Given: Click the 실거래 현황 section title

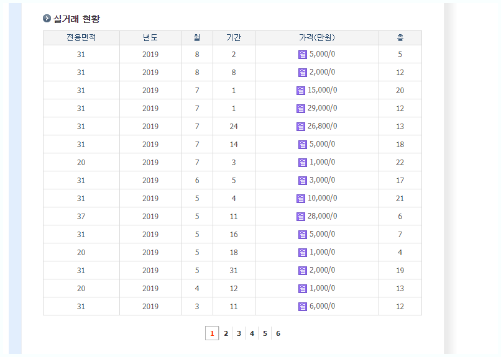Looking at the screenshot, I should [76, 19].
